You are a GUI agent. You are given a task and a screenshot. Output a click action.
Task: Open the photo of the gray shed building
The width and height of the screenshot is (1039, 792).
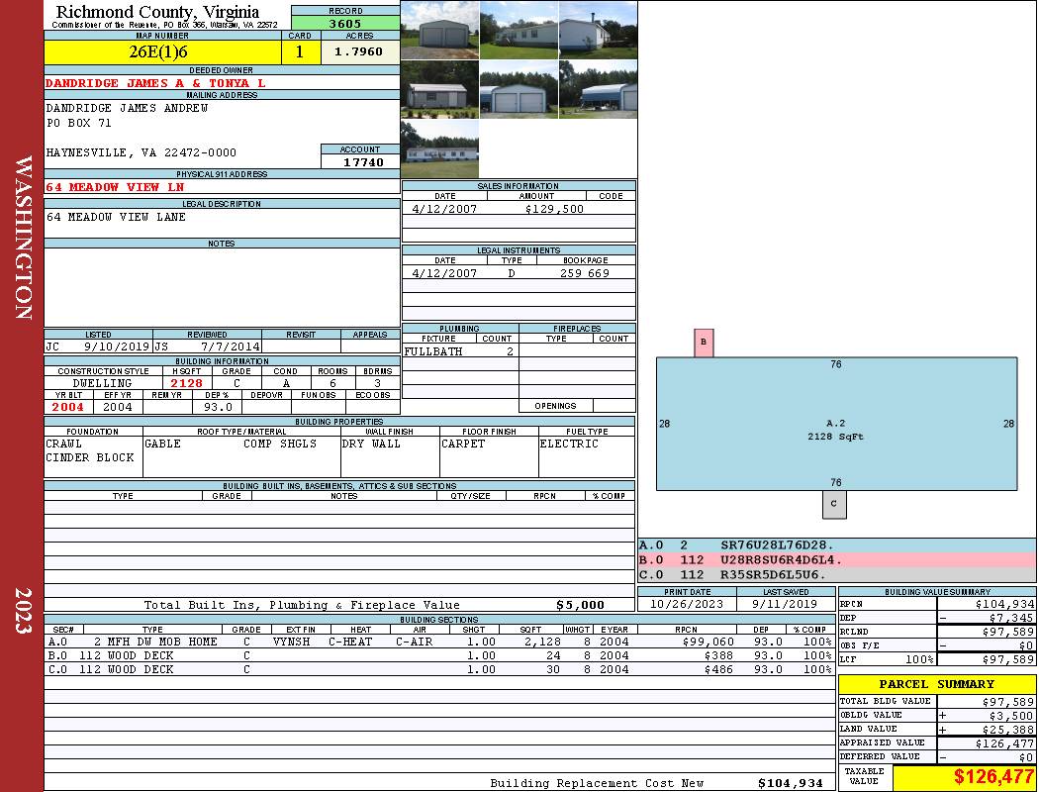point(439,89)
